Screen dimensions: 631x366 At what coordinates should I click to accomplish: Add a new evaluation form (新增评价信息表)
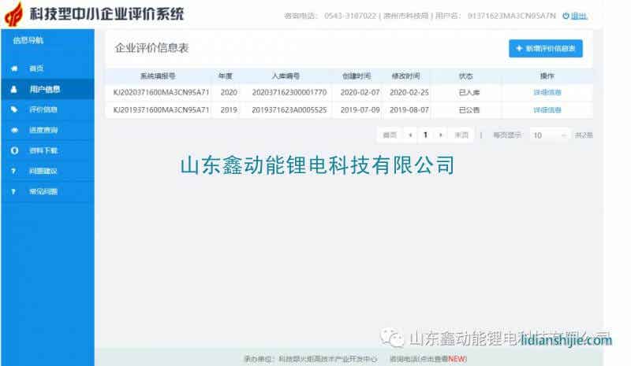coord(545,49)
